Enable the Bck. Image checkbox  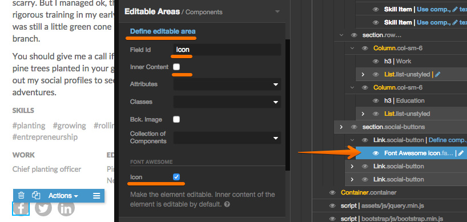(176, 119)
